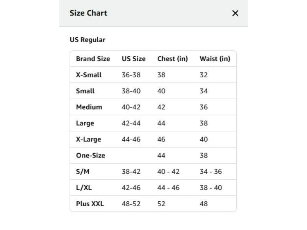Click the Brand Size column header
Viewport: 307px width, 230px height.
coord(93,59)
